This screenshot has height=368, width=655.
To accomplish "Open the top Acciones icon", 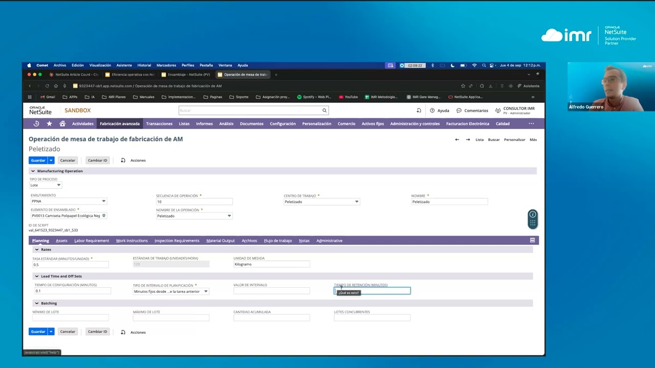I will tap(123, 160).
